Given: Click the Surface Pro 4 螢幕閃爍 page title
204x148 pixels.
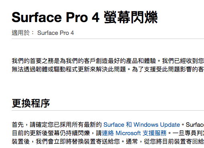Looking at the screenshot, I should [x=85, y=17].
